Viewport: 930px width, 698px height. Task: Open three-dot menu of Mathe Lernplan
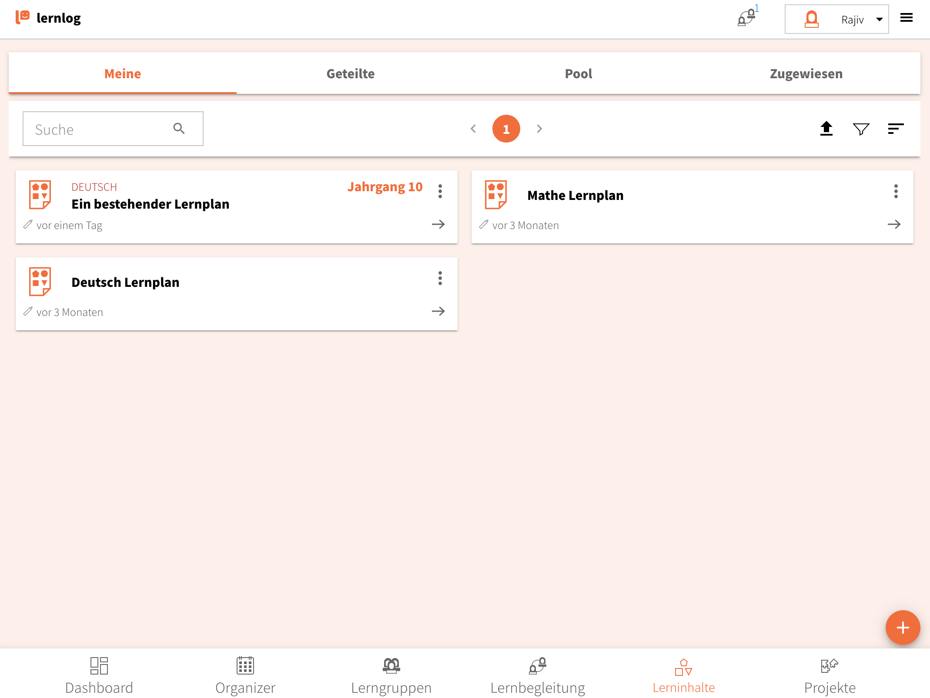896,191
